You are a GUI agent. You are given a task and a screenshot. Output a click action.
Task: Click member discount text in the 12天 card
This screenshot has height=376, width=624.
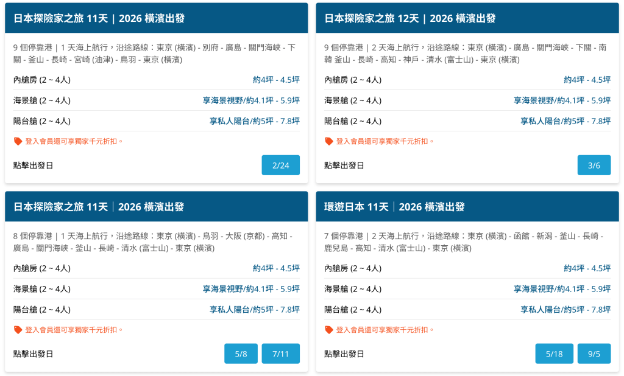tap(385, 141)
